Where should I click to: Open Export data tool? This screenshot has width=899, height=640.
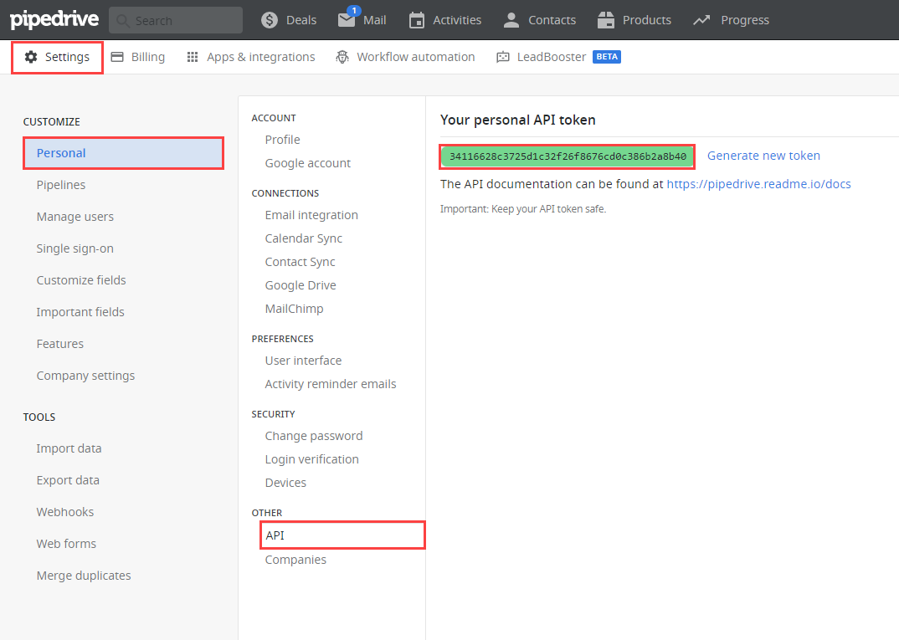click(69, 480)
